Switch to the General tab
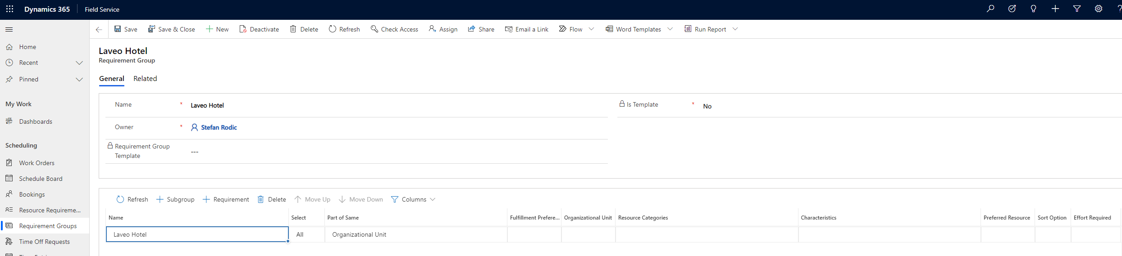This screenshot has height=256, width=1122. click(x=111, y=78)
